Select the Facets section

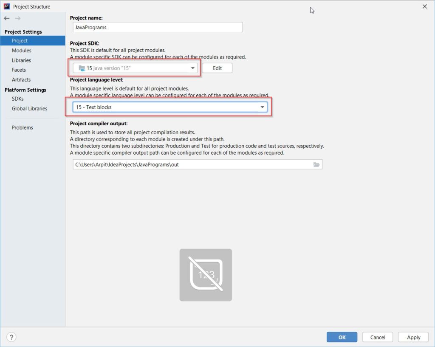point(19,70)
